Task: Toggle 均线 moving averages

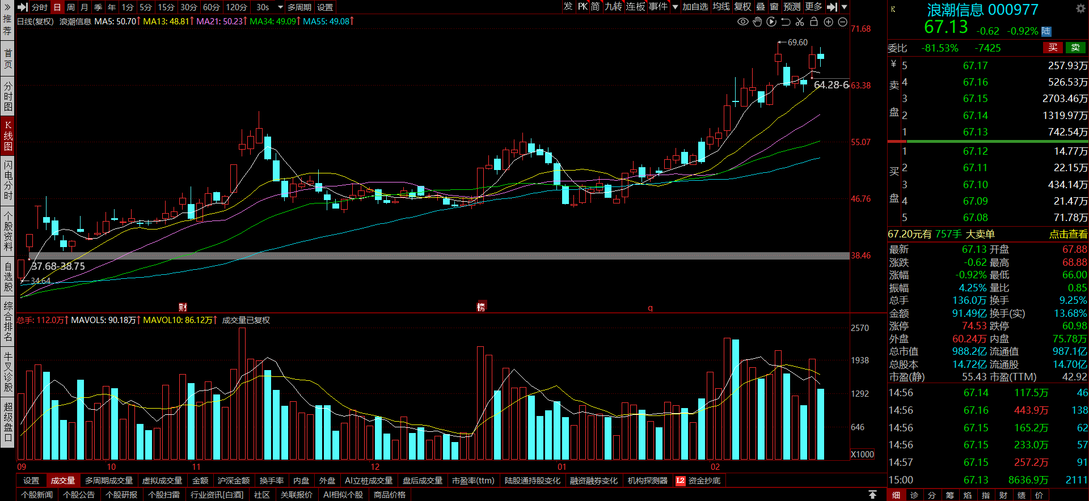Action: (721, 7)
